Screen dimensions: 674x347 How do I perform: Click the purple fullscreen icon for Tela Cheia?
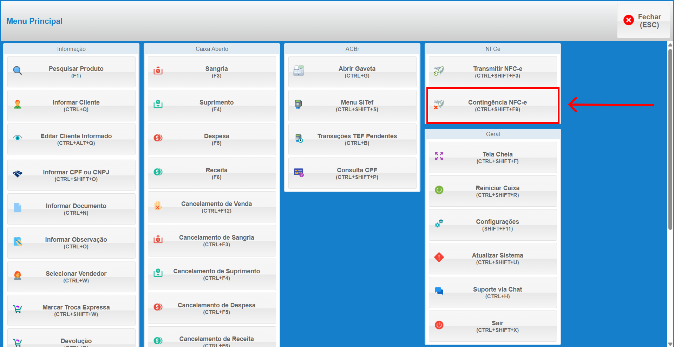tap(439, 156)
